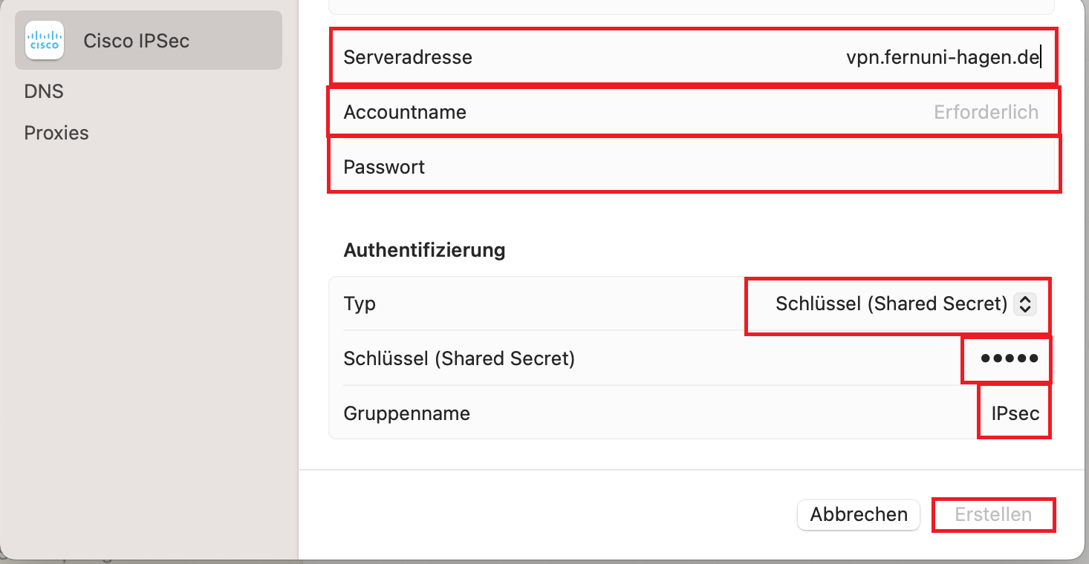
Task: Click the Passwort label
Action: 384,167
